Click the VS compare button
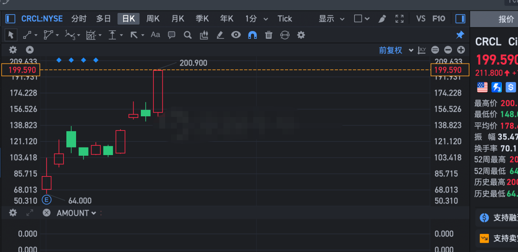 [x=421, y=19]
